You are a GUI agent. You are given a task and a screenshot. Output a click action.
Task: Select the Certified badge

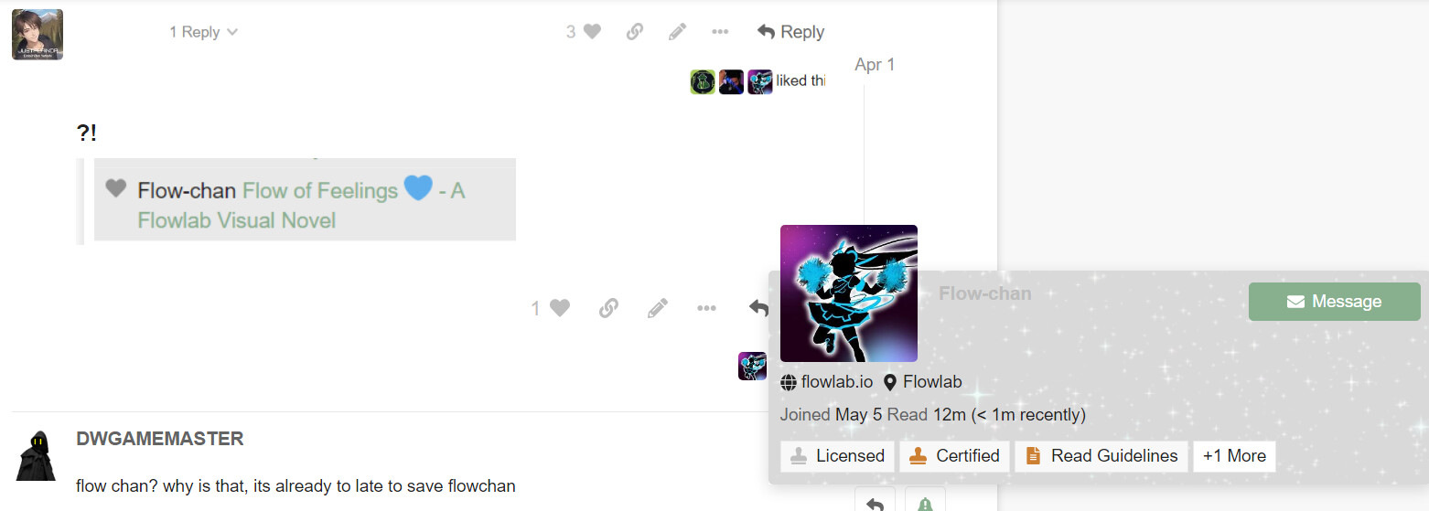click(954, 456)
